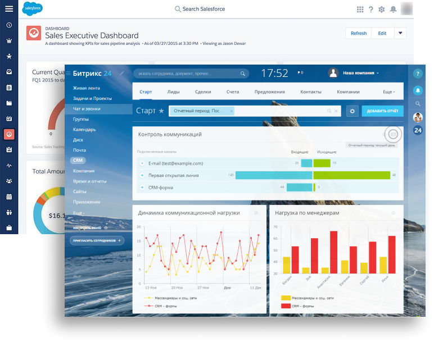Viewport: 434px width, 342px height.
Task: Toggle CRM - формы series in line chart legend
Action: [x=161, y=306]
